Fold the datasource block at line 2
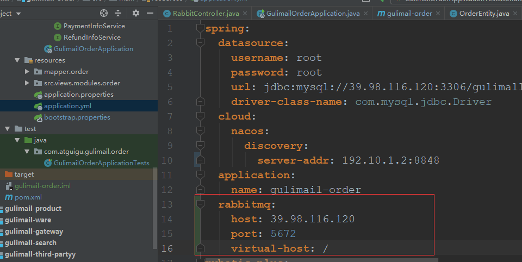The image size is (522, 262). (x=200, y=43)
